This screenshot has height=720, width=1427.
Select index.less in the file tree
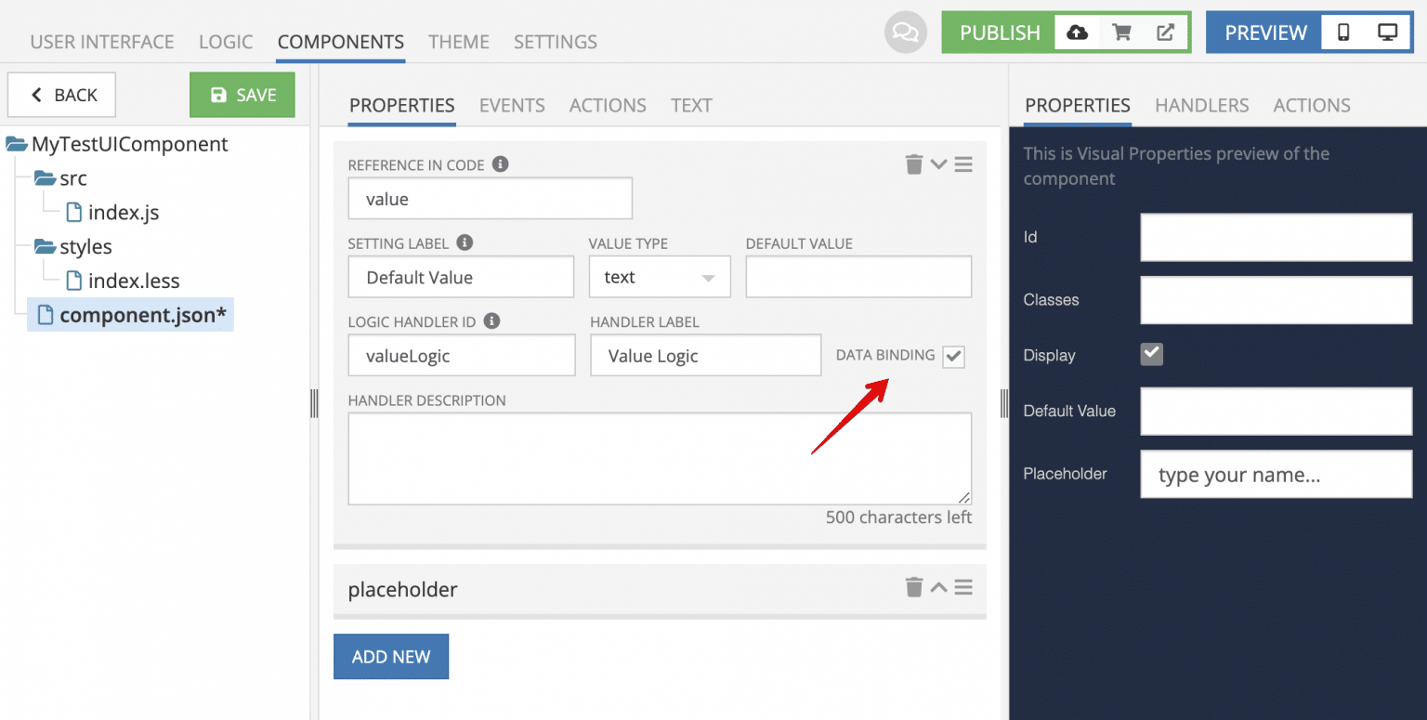(x=133, y=281)
